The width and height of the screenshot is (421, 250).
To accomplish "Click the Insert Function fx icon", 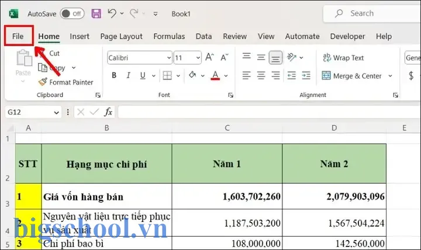I will (x=108, y=112).
